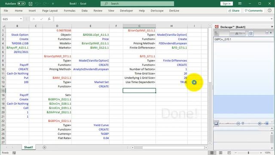275x155 pixels.
Task: Click the Comments button
Action: click(x=254, y=10)
